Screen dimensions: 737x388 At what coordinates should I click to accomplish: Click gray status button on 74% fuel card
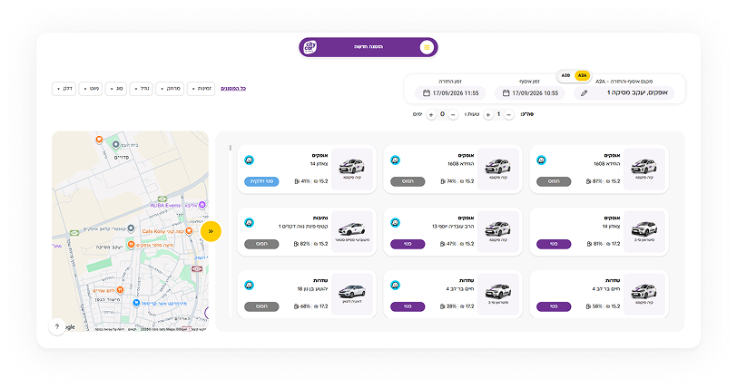408,181
